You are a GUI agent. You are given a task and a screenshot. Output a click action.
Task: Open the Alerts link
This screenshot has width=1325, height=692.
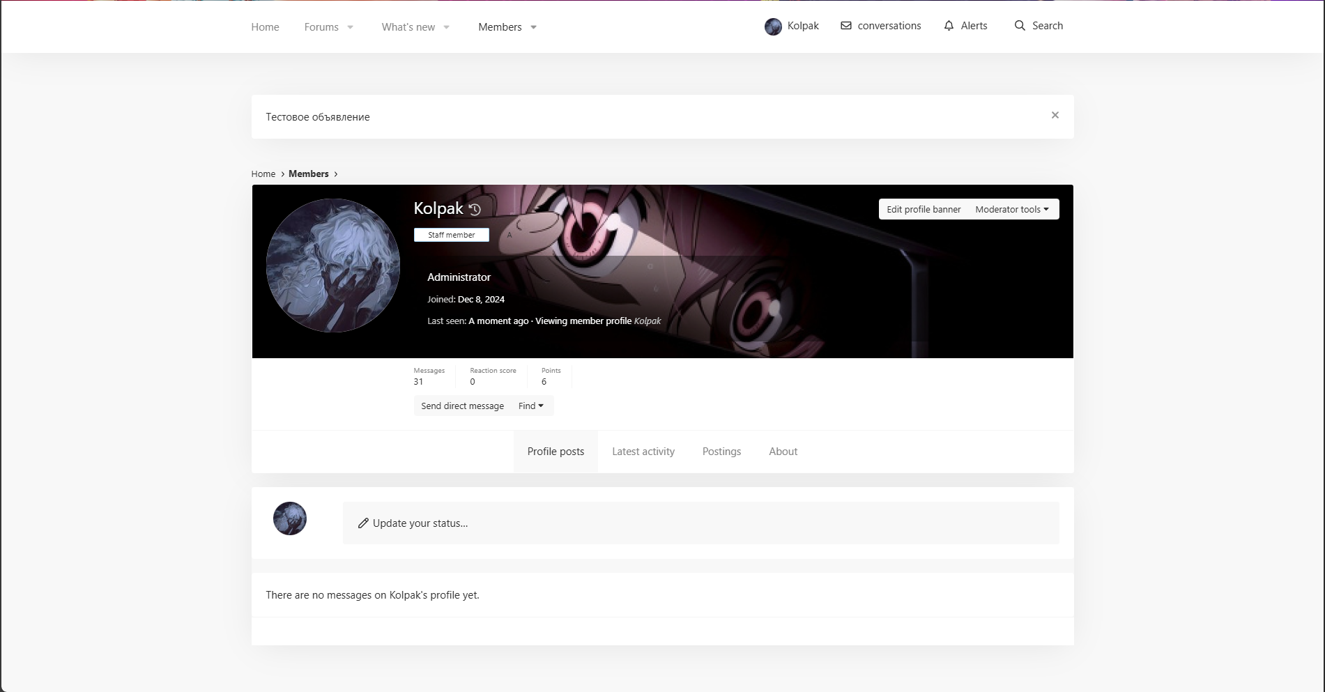coord(974,26)
